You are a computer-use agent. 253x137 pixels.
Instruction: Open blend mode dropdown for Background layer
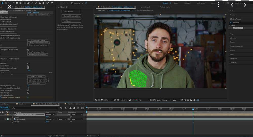pos(49,119)
